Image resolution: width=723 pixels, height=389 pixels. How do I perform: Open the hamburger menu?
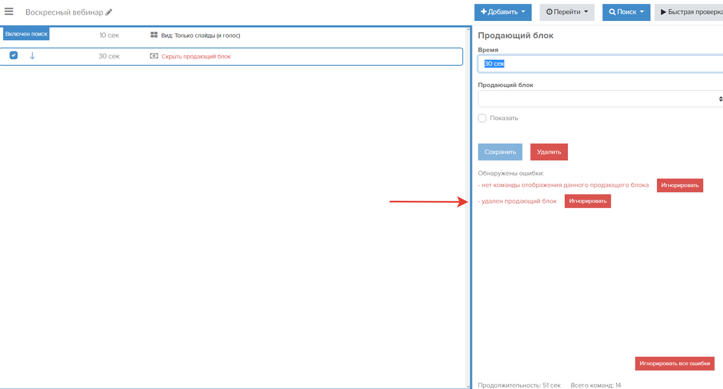[x=9, y=11]
